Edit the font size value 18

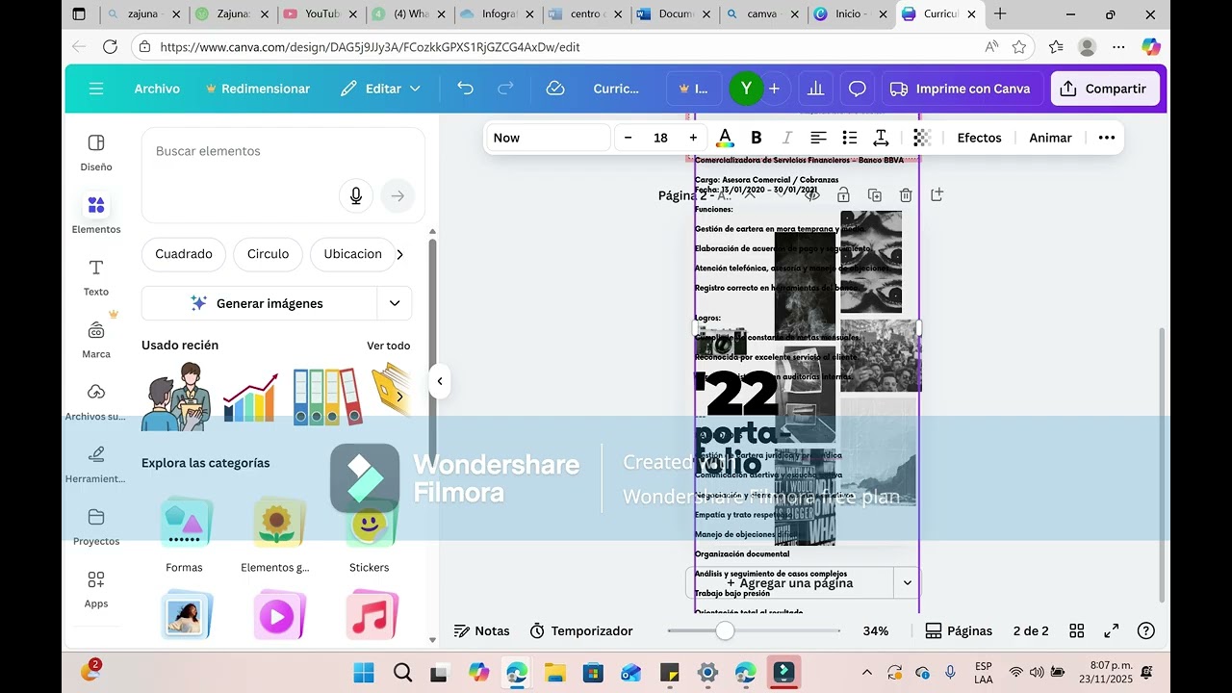(660, 138)
